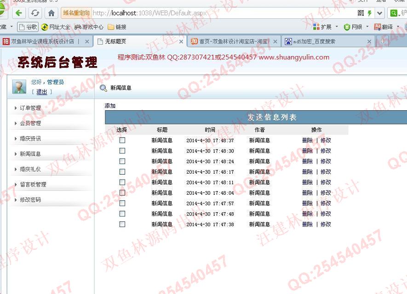
Task: Expand the 修改密码 sidebar menu
Action: pyautogui.click(x=30, y=200)
